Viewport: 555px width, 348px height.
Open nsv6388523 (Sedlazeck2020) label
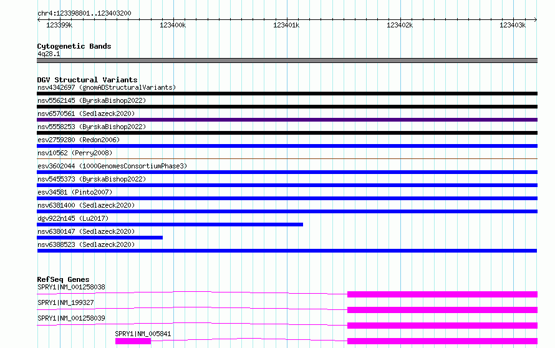coord(86,244)
